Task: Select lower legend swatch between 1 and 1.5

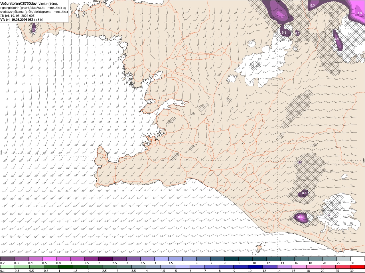Action: click(x=66, y=267)
